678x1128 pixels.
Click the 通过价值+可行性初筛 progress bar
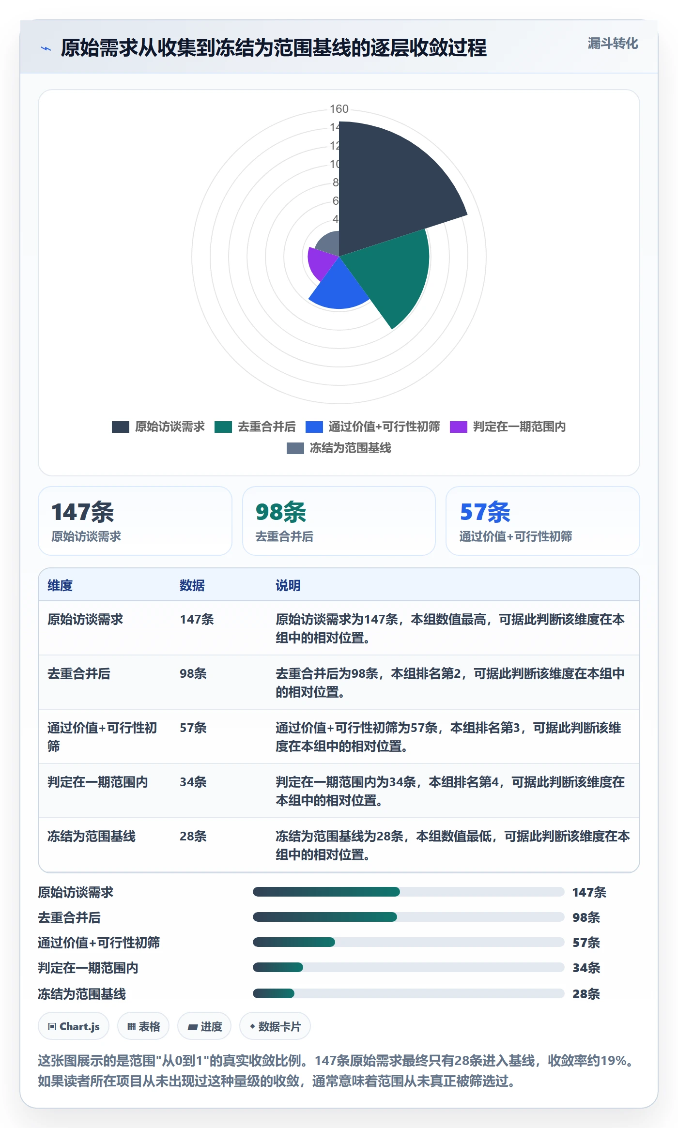point(408,942)
